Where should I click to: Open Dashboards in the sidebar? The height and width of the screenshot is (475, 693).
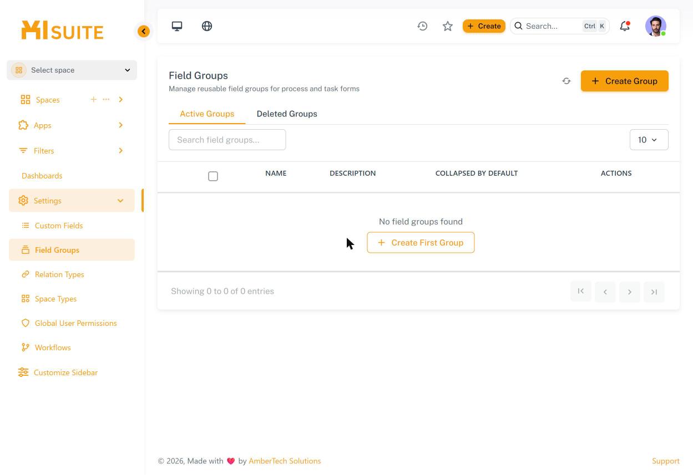coord(42,176)
